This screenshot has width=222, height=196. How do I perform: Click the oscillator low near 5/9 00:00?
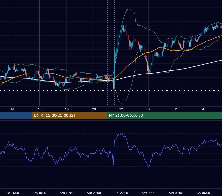[x=149, y=167]
